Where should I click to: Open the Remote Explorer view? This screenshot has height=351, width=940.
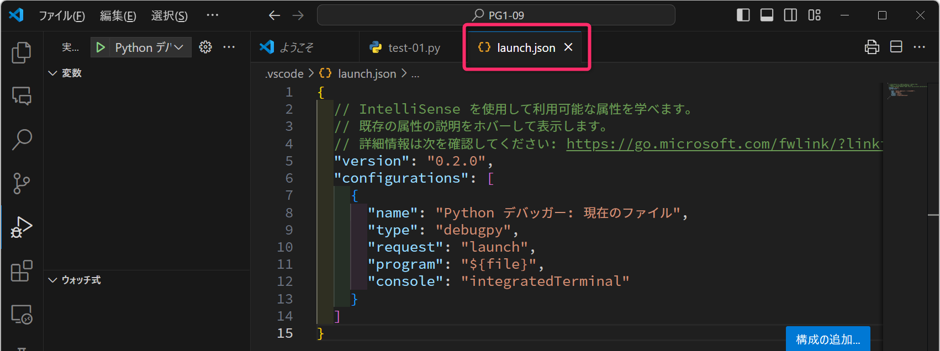(22, 315)
